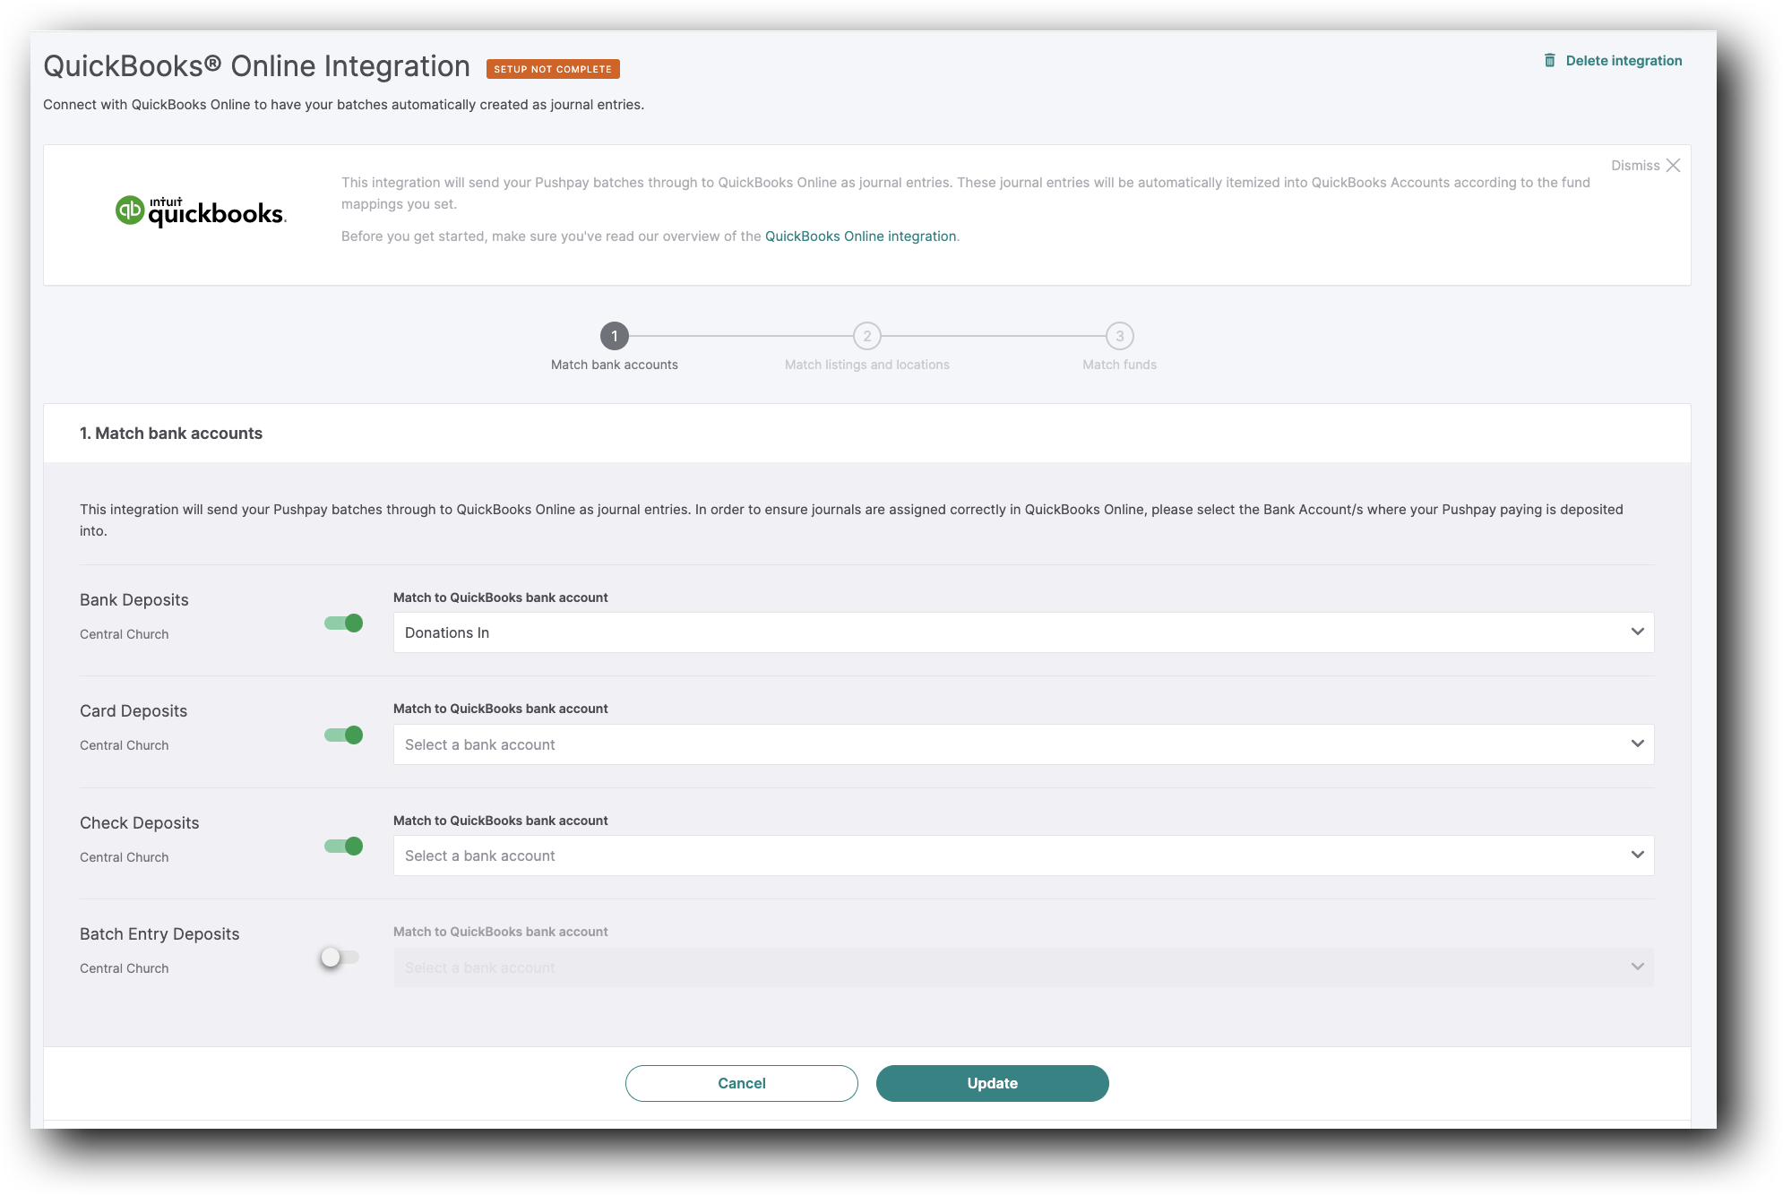Open Card Deposits bank account dropdown
The height and width of the screenshot is (1195, 1783).
point(1023,744)
